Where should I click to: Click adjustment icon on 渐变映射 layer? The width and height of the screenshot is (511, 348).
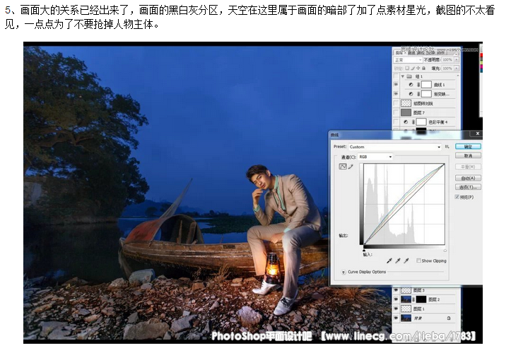click(411, 94)
